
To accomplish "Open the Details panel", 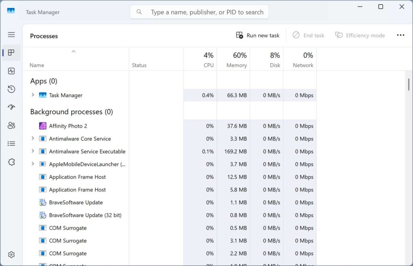I will [x=11, y=143].
